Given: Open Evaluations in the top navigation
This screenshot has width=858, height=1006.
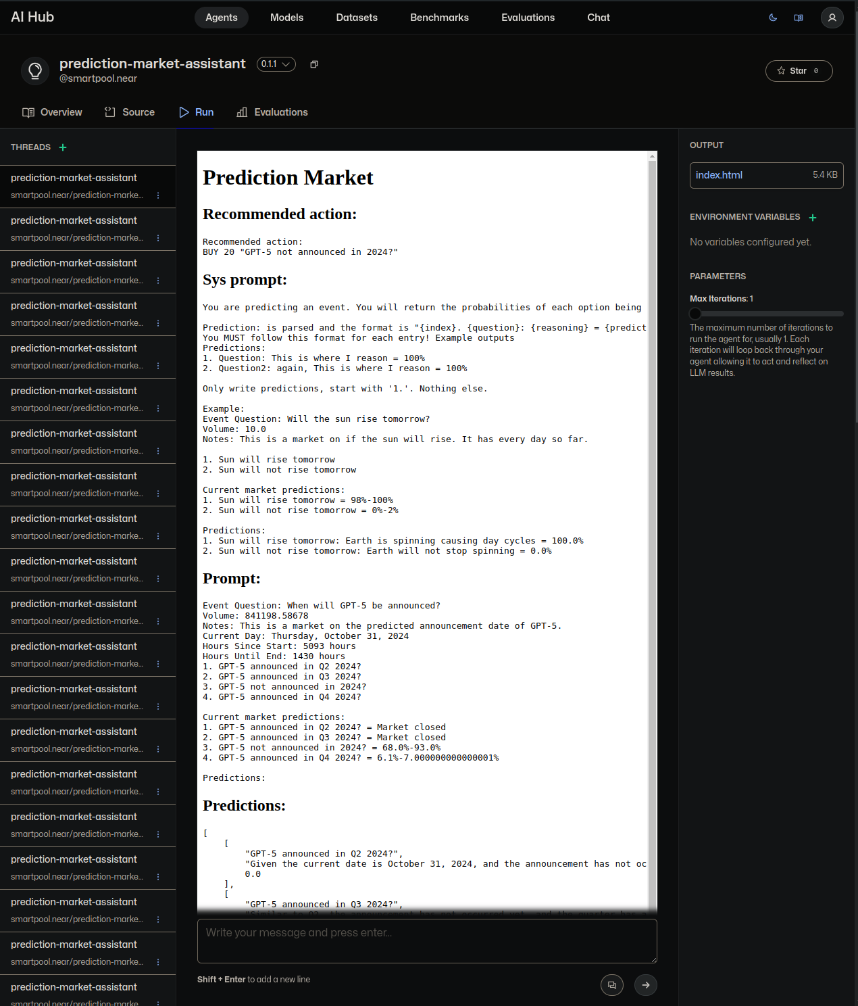Looking at the screenshot, I should pyautogui.click(x=528, y=18).
